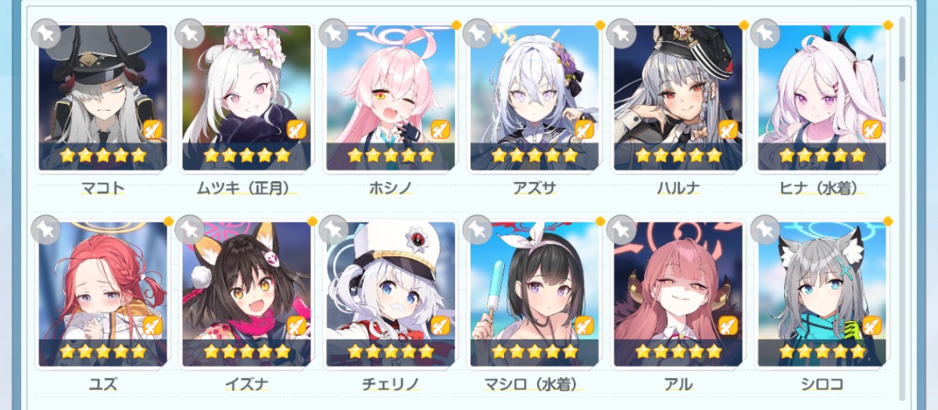Click the five-star rating on アズサ card

click(x=534, y=155)
